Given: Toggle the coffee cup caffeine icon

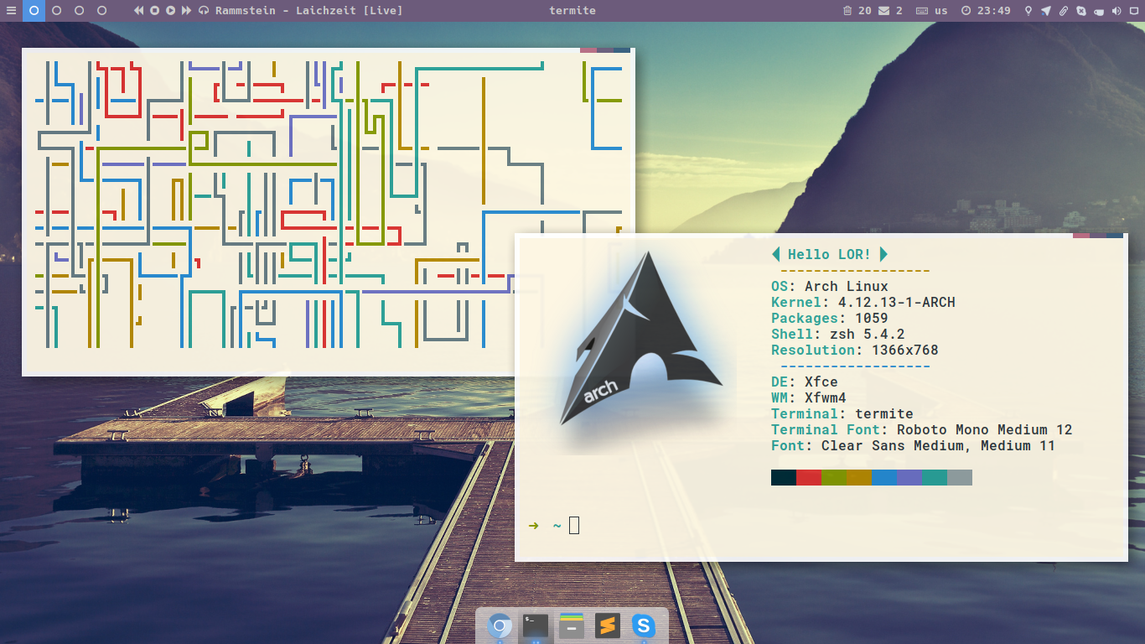Looking at the screenshot, I should click(1099, 11).
